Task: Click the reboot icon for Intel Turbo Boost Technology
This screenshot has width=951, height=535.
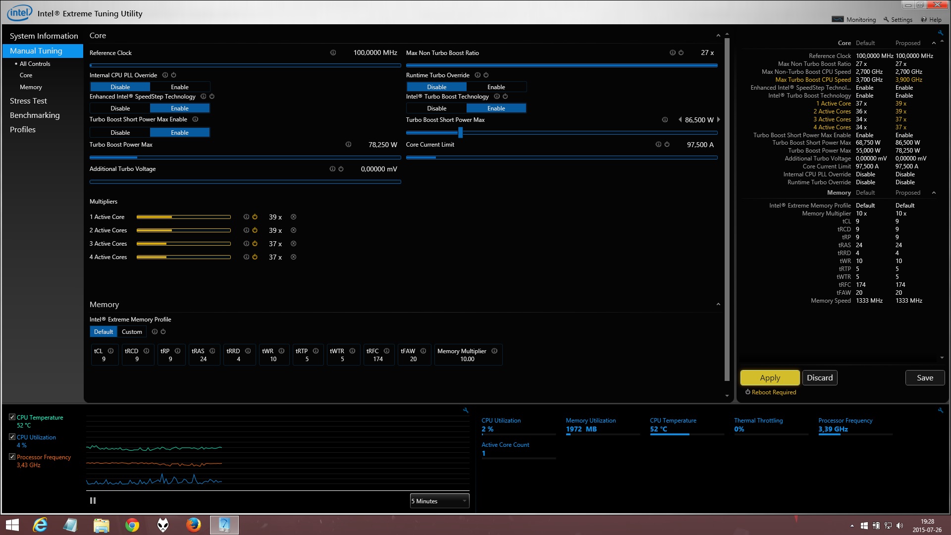Action: (x=505, y=97)
